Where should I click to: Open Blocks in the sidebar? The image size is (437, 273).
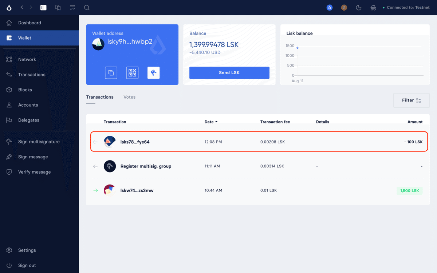[x=39, y=90]
